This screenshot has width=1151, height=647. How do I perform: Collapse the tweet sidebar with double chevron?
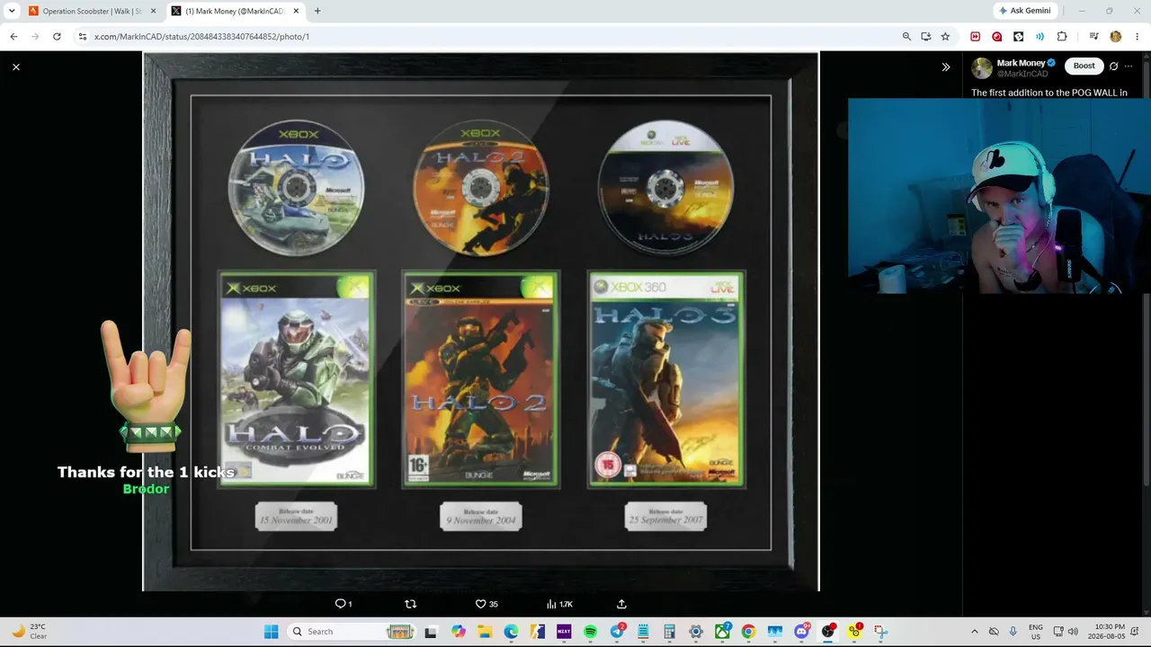pyautogui.click(x=946, y=66)
